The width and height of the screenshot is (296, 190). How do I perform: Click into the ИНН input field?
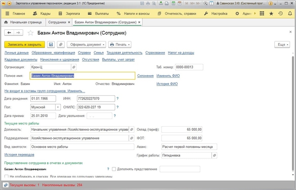(x=95, y=98)
